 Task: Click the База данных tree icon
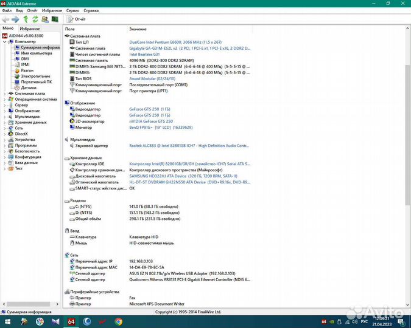[11, 162]
